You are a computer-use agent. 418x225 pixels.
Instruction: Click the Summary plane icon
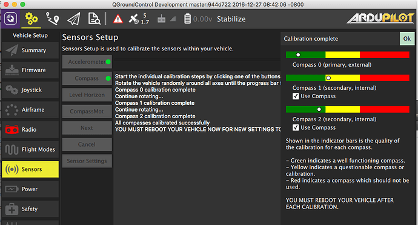pos(12,50)
